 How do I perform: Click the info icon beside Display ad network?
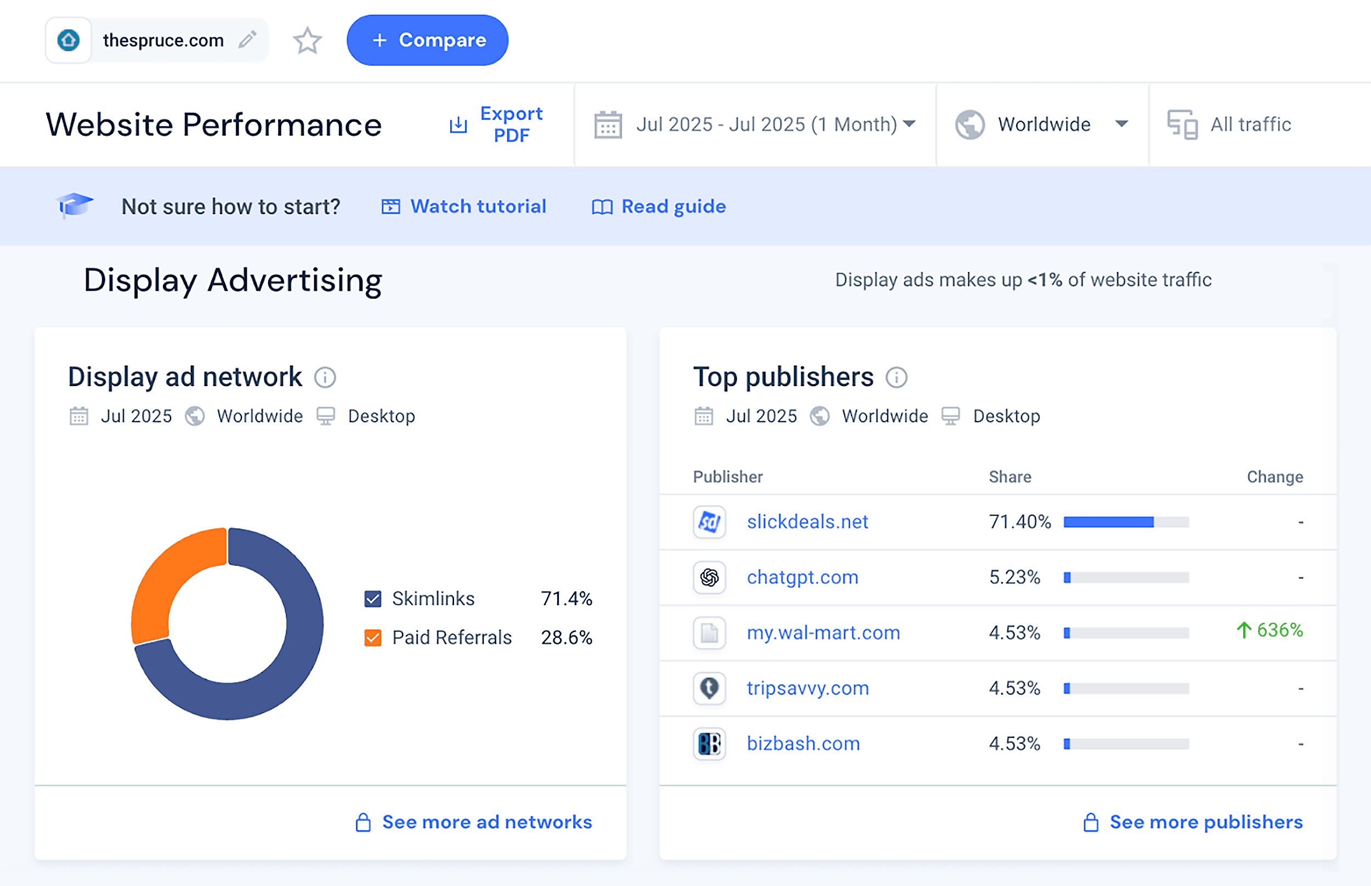(x=326, y=377)
